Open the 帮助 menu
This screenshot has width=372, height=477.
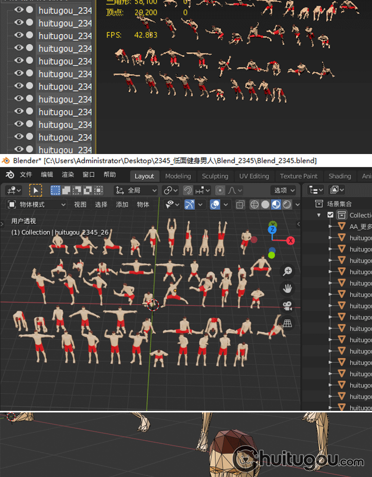(x=110, y=175)
